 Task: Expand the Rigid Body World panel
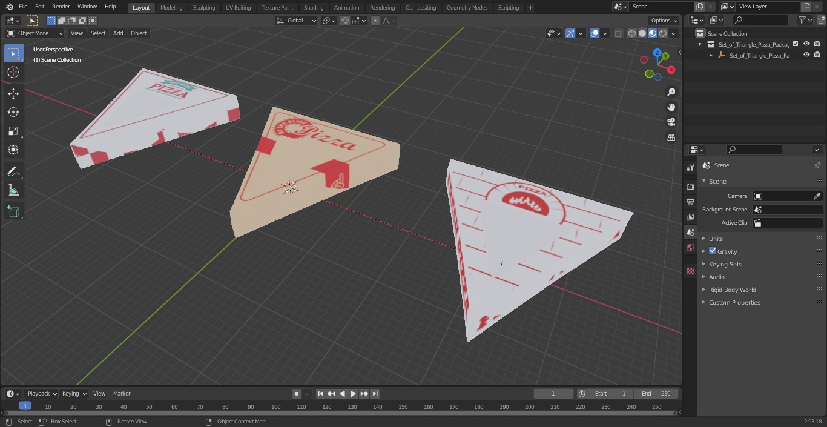tap(732, 290)
